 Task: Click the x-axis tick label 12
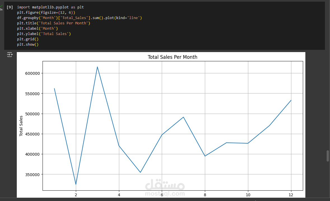point(291,195)
